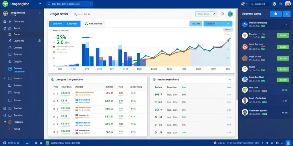Click the magnifier icon beside the main page heading
This screenshot has width=293, height=146.
76,14
